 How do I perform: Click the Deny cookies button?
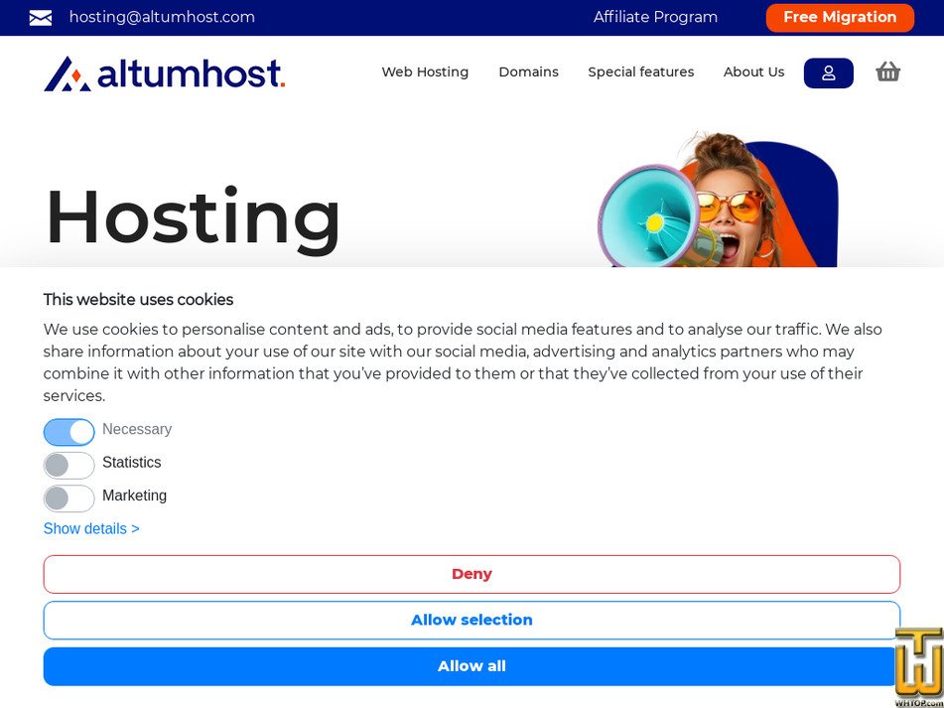tap(472, 574)
